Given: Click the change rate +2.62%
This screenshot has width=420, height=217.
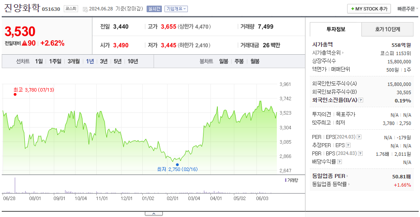Looking at the screenshot, I should pos(52,43).
